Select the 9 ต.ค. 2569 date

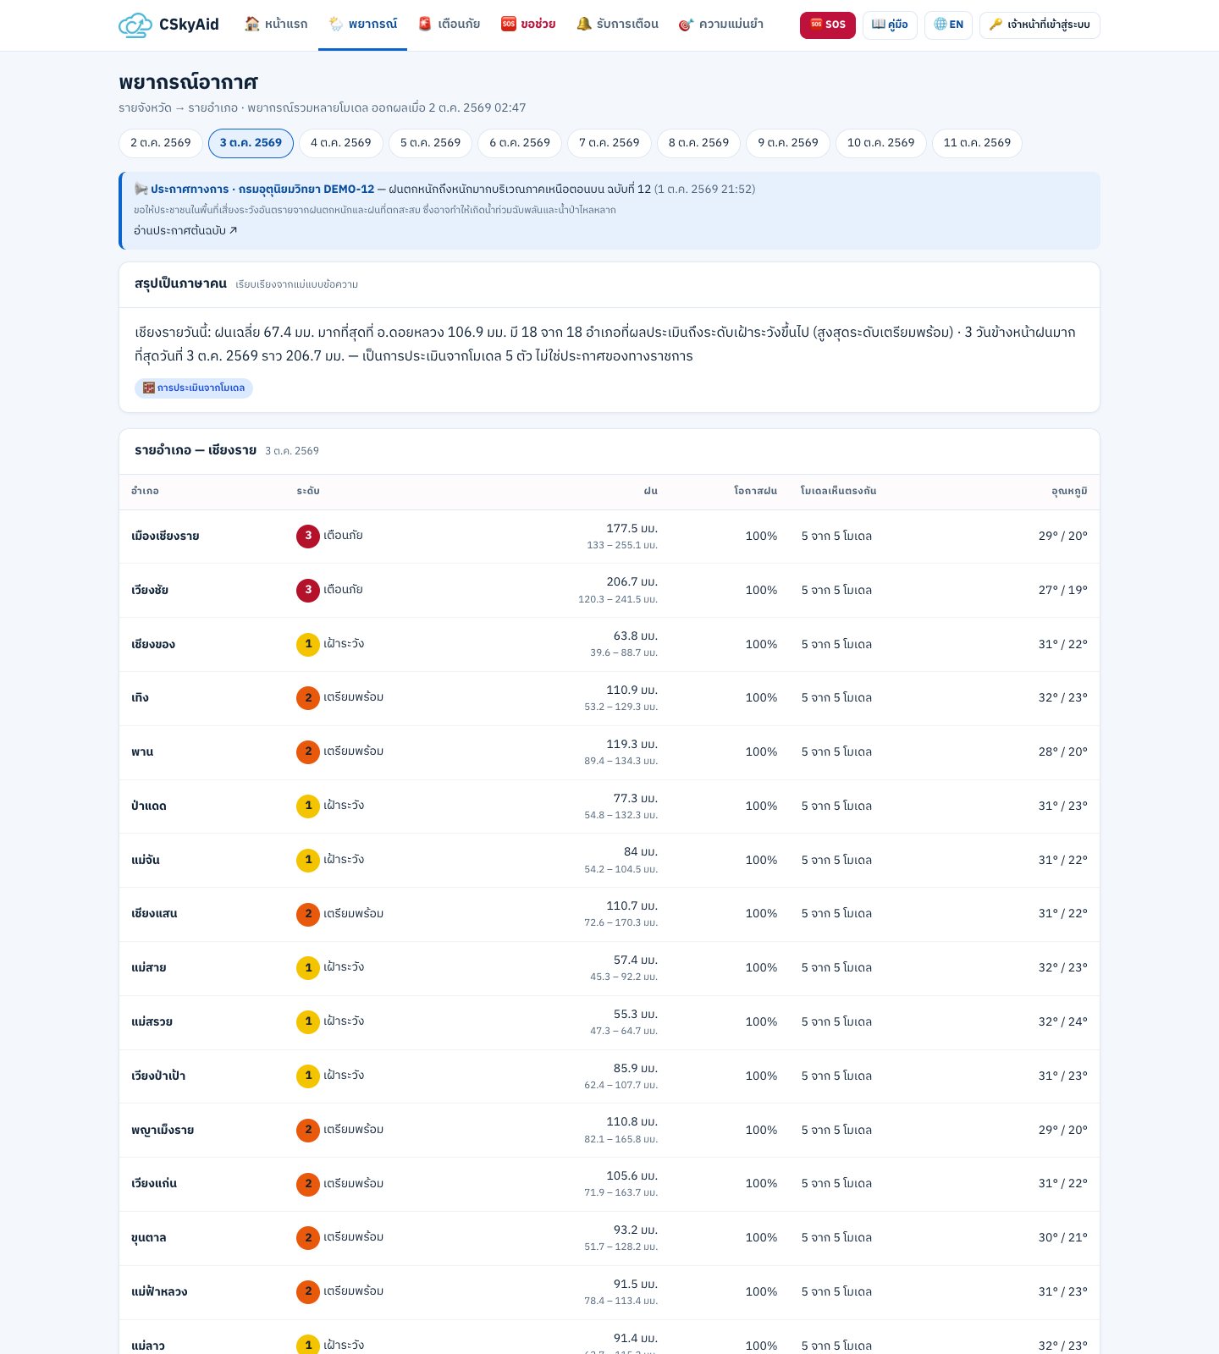[788, 143]
